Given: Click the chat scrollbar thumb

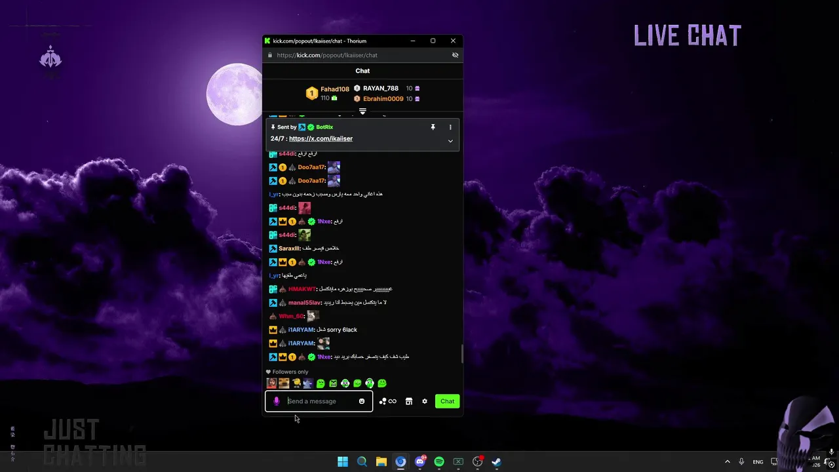Looking at the screenshot, I should coord(462,354).
